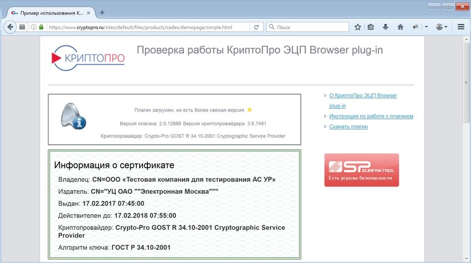Click the 'Версия плагина: 2.0.12888' text

coord(150,123)
